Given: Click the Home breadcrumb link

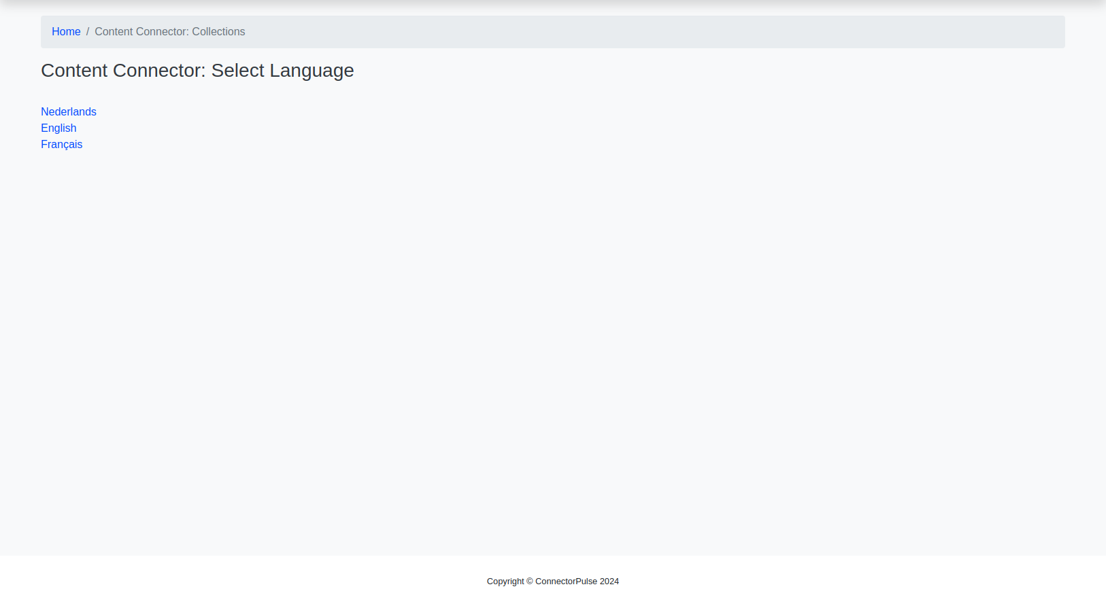Looking at the screenshot, I should (x=66, y=32).
